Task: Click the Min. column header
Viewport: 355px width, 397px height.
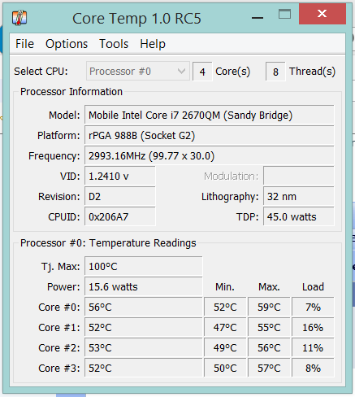Action: (x=225, y=287)
